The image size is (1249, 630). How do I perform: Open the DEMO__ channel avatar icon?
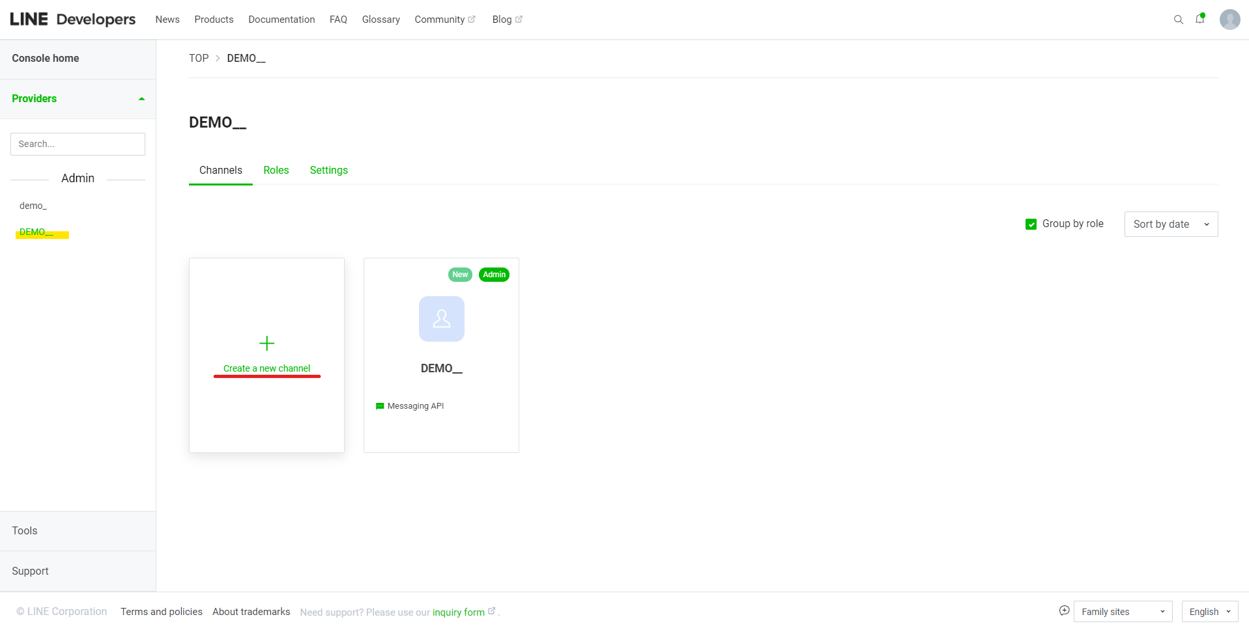click(x=441, y=319)
